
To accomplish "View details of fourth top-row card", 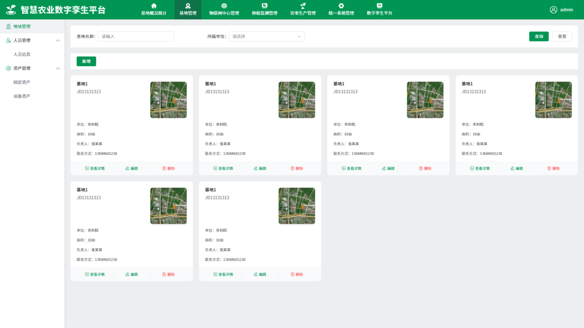I will 480,168.
